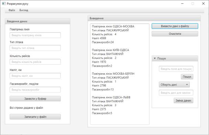Click the Наліт: 1970 line
This screenshot has height=135, width=209.
point(99,62)
